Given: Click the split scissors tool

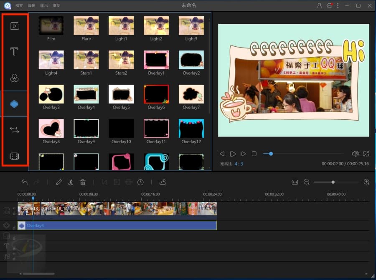Looking at the screenshot, I should tap(71, 182).
